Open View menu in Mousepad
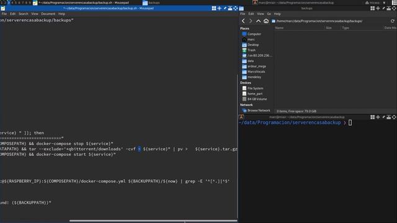 tap(35, 14)
